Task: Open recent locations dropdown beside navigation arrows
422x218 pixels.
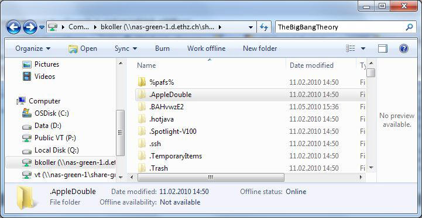Action: 42,27
